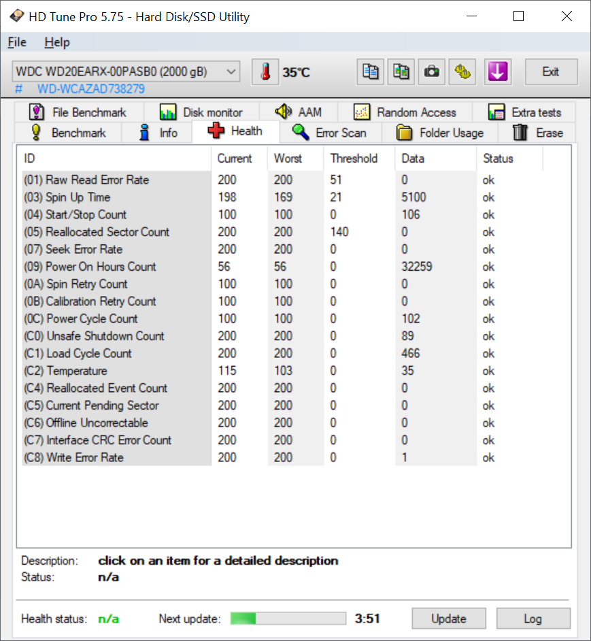This screenshot has height=641, width=591.
Task: Switch to the Random Access tab
Action: point(405,112)
